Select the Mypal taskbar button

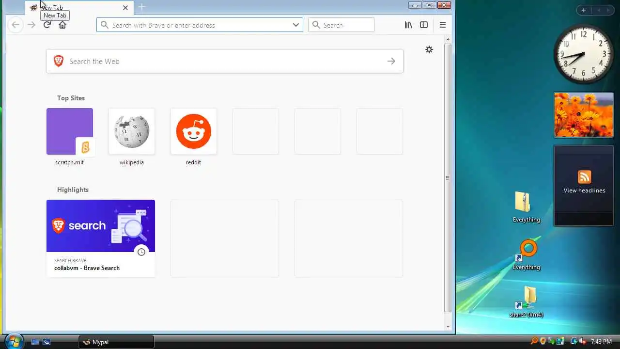[x=116, y=342]
